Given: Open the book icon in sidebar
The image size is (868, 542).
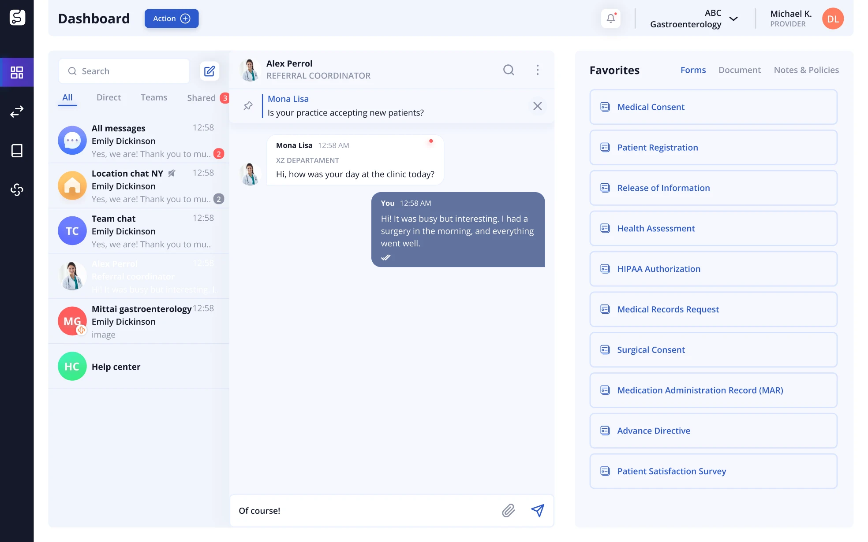Looking at the screenshot, I should 17,151.
